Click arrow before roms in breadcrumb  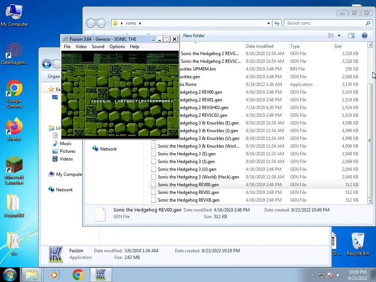coord(122,23)
